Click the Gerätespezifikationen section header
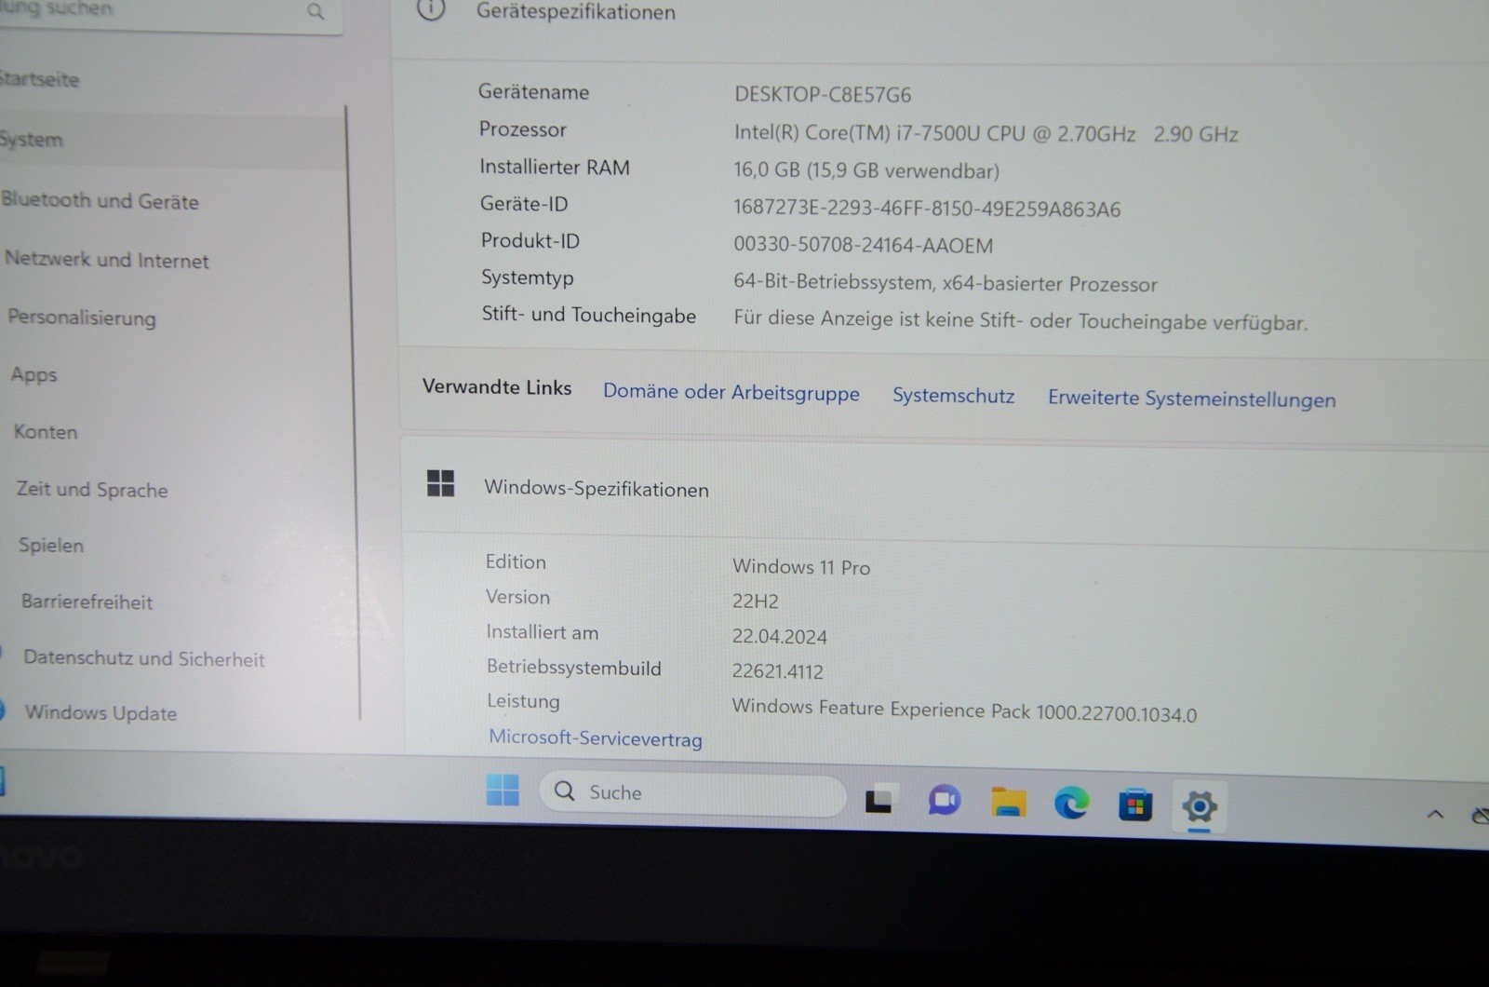Image resolution: width=1489 pixels, height=987 pixels. click(575, 12)
